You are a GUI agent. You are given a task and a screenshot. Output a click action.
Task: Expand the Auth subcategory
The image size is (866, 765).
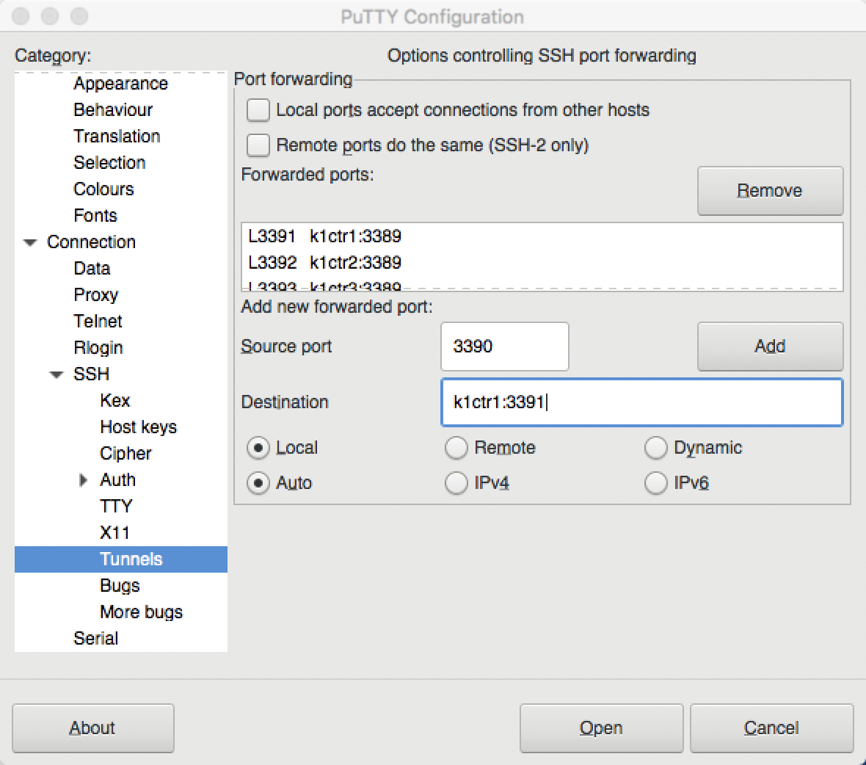pos(83,480)
